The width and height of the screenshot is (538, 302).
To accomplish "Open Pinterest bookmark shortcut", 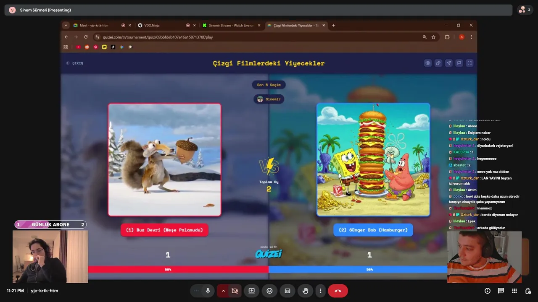I will point(95,47).
